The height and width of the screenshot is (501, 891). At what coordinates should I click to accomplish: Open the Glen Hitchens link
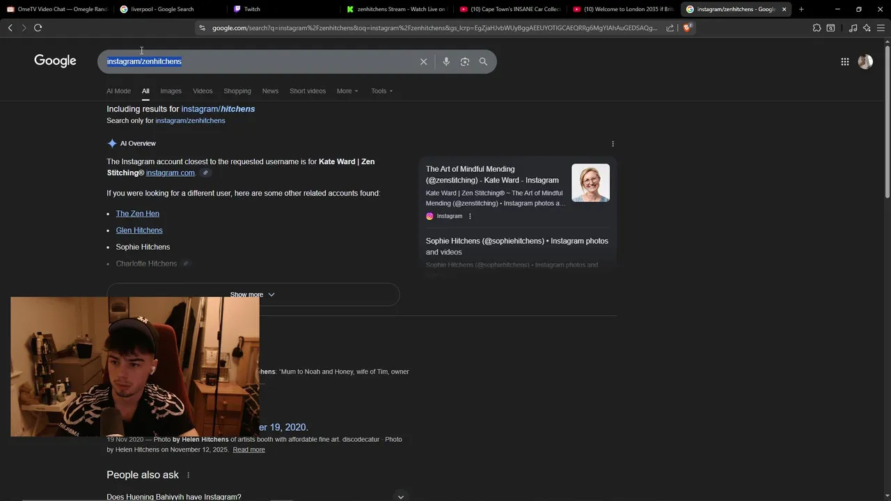139,230
